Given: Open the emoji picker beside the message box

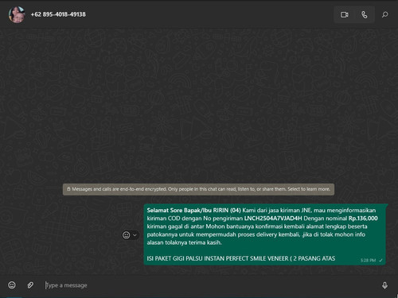Looking at the screenshot, I should tap(12, 285).
